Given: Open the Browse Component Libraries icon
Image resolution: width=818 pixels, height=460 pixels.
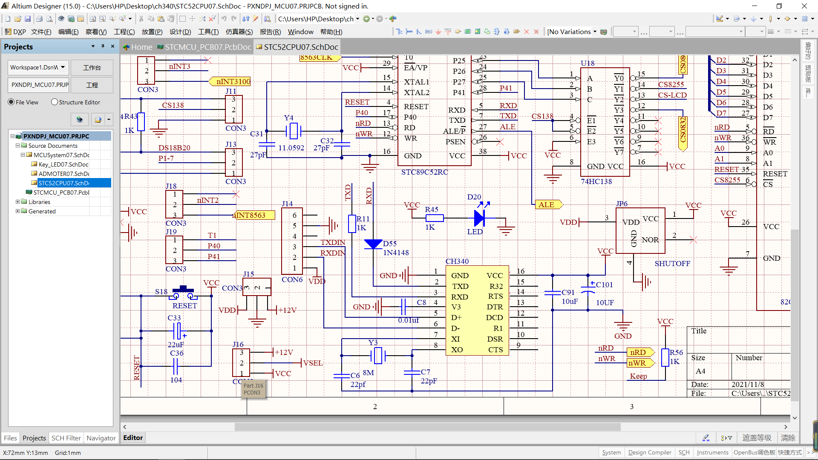Looking at the screenshot, I should pos(268,19).
